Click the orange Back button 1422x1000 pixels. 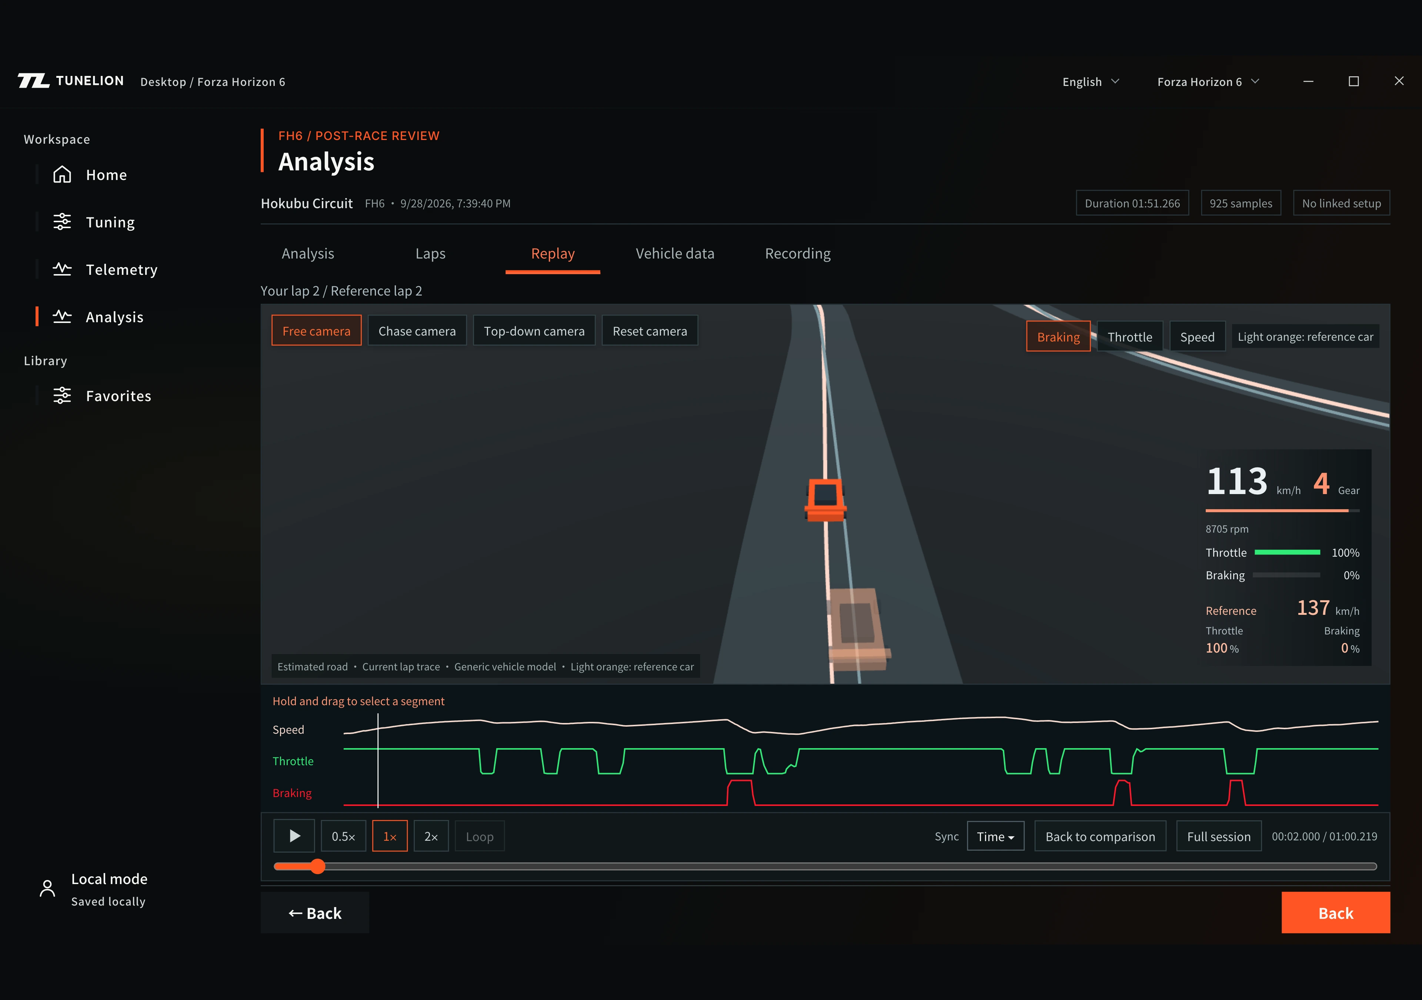click(1335, 913)
